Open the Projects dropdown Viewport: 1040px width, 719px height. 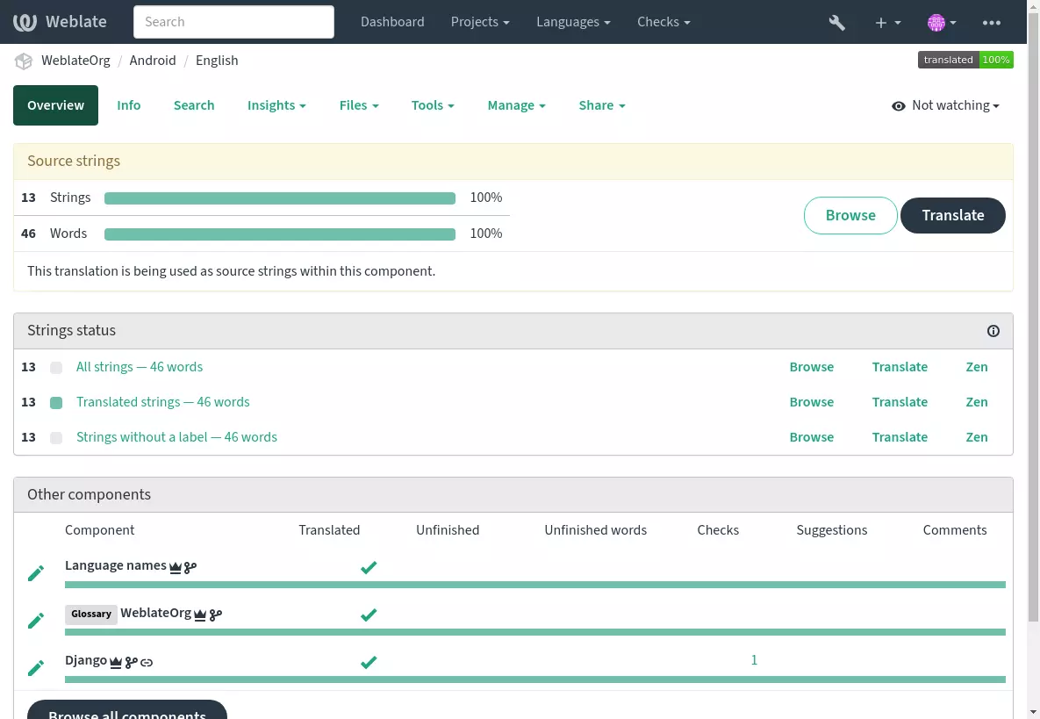click(480, 22)
